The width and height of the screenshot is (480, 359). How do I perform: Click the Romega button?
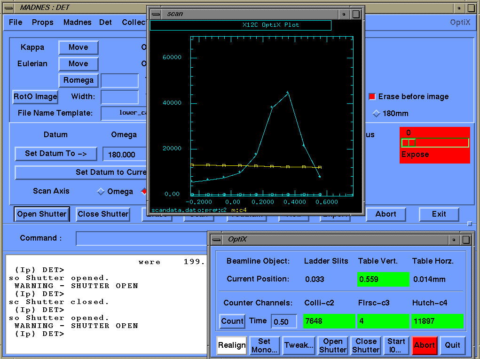click(79, 80)
